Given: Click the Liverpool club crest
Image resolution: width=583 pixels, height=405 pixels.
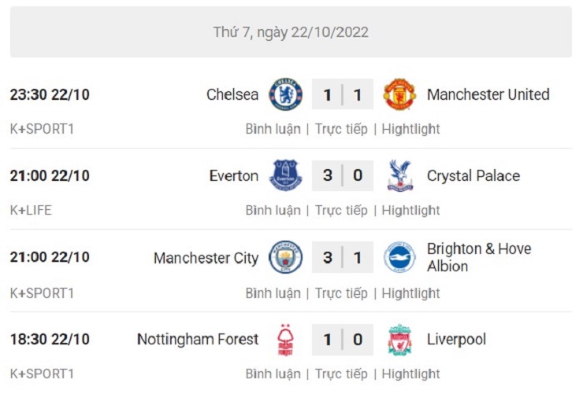Looking at the screenshot, I should (399, 340).
